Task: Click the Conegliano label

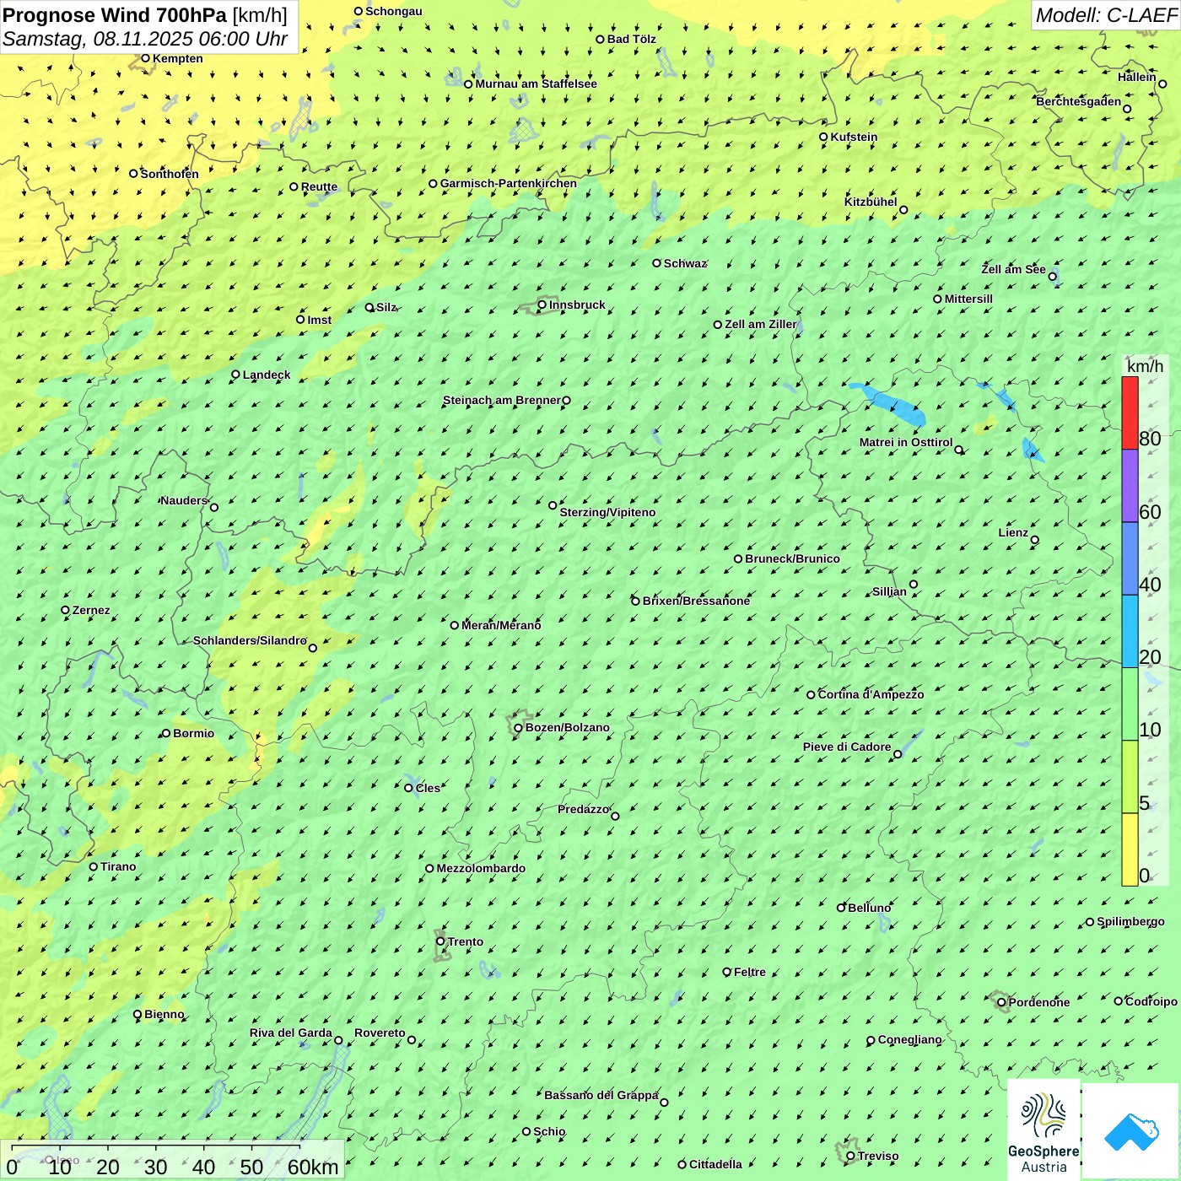Action: click(910, 1039)
